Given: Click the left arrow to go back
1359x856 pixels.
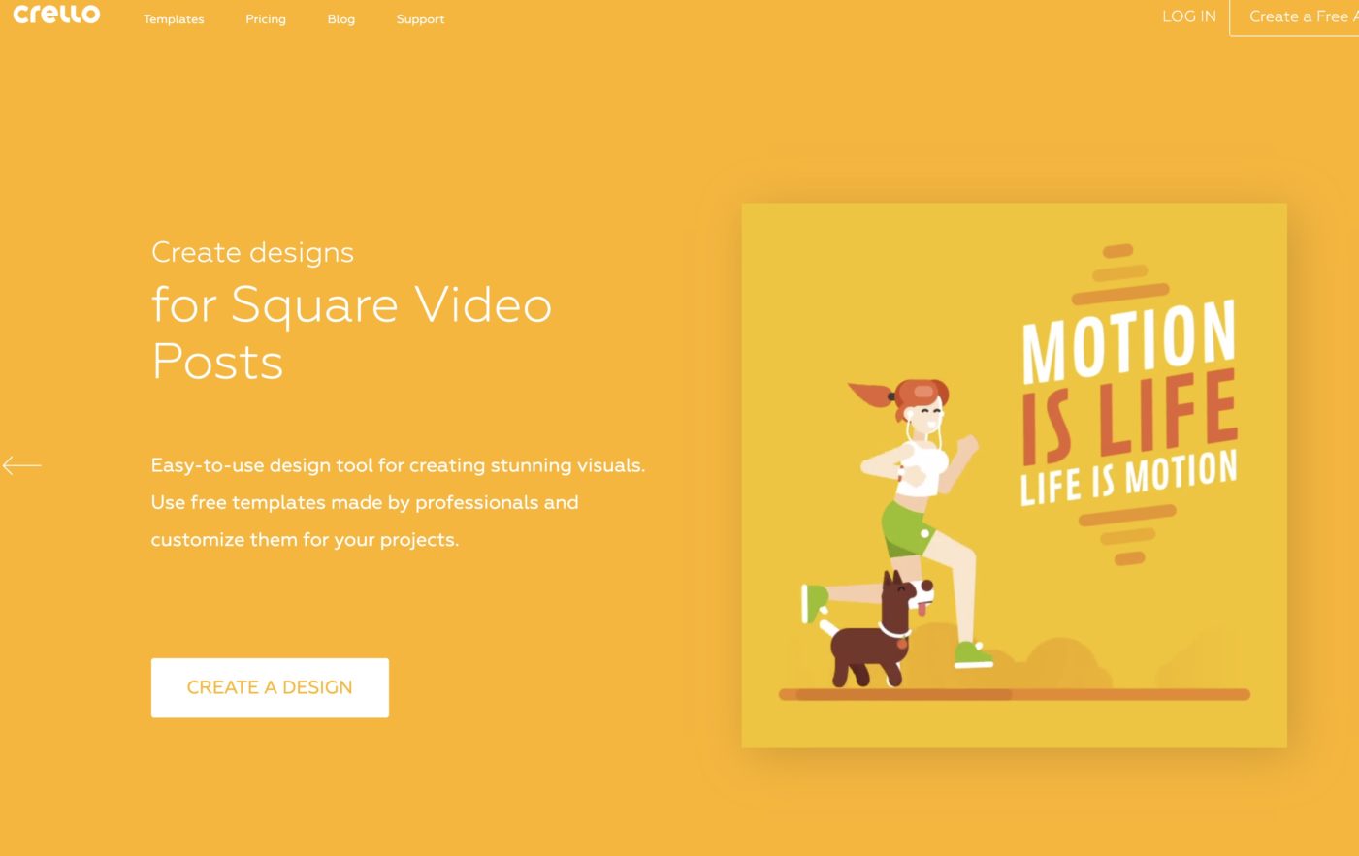Looking at the screenshot, I should (21, 466).
